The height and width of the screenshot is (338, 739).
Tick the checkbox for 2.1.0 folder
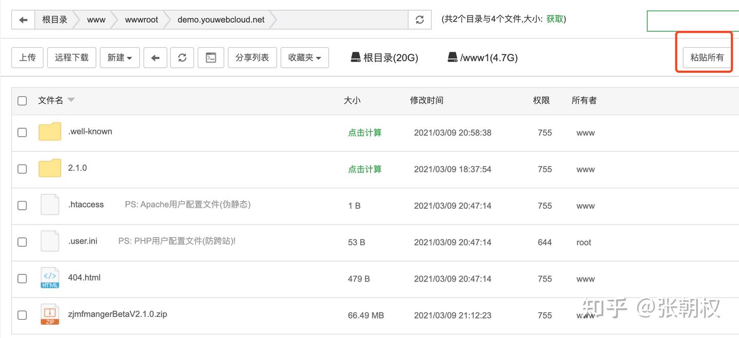(22, 169)
